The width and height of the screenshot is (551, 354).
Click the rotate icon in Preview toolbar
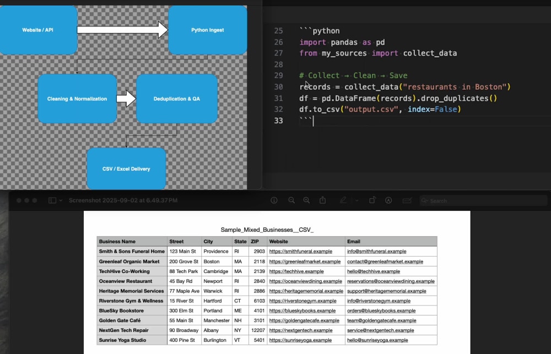pos(372,200)
